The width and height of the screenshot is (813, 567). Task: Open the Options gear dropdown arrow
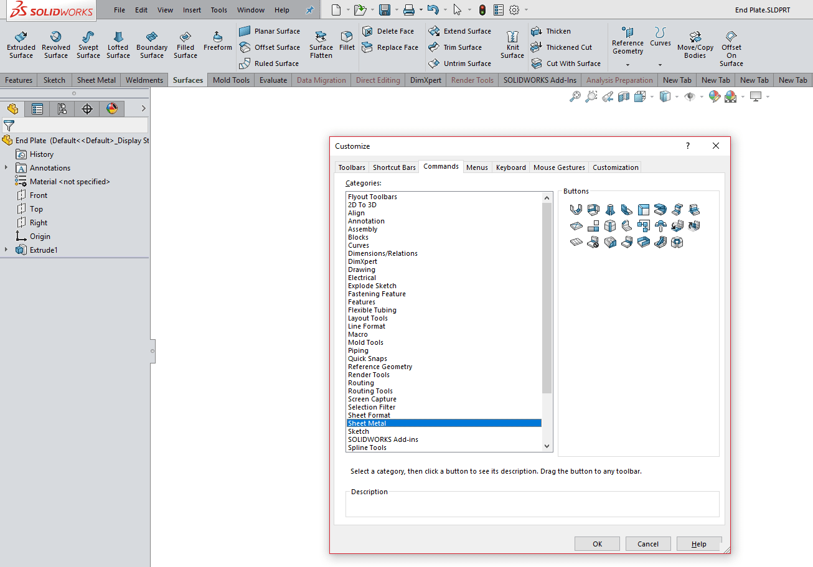tap(526, 10)
